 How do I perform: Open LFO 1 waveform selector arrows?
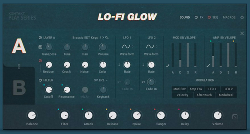pos(132,46)
